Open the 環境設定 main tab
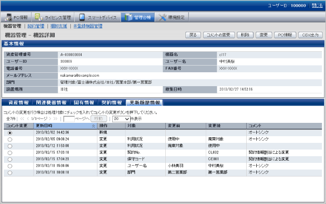 (172, 17)
